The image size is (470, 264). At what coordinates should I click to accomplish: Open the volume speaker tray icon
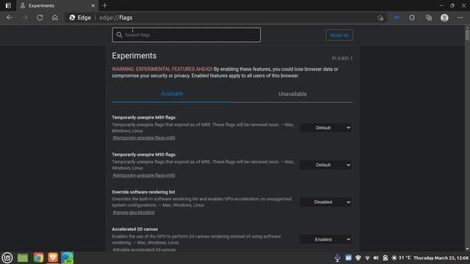pyautogui.click(x=376, y=257)
